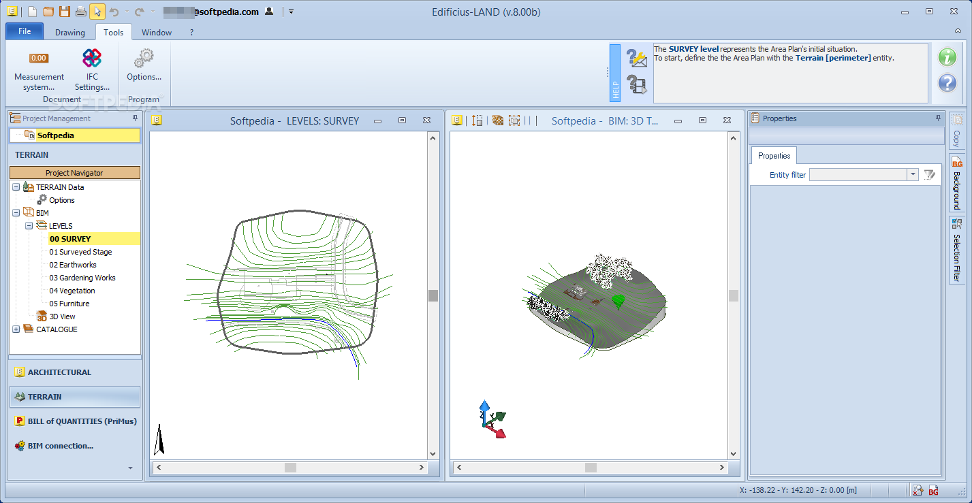The image size is (972, 503).
Task: Open IFC Settings
Action: coord(92,70)
